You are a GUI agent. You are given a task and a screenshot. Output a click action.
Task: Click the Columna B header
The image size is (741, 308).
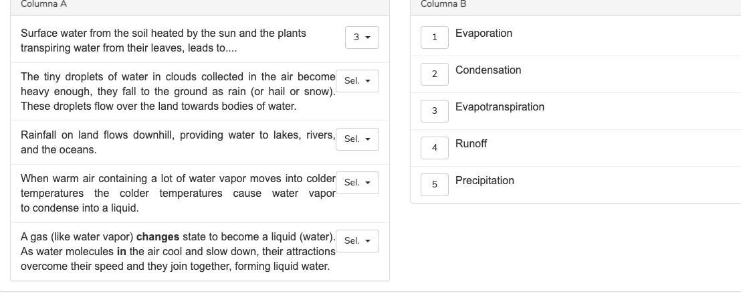[x=443, y=4]
